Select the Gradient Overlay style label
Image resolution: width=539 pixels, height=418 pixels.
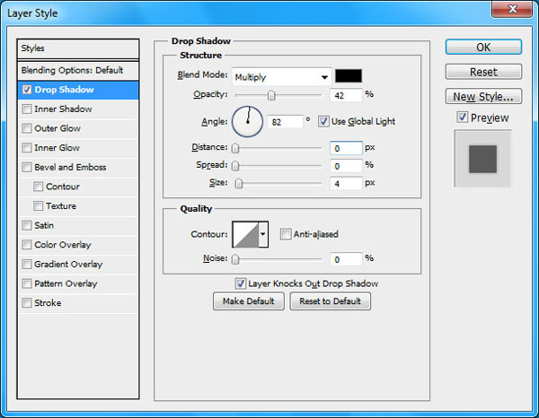pos(68,265)
